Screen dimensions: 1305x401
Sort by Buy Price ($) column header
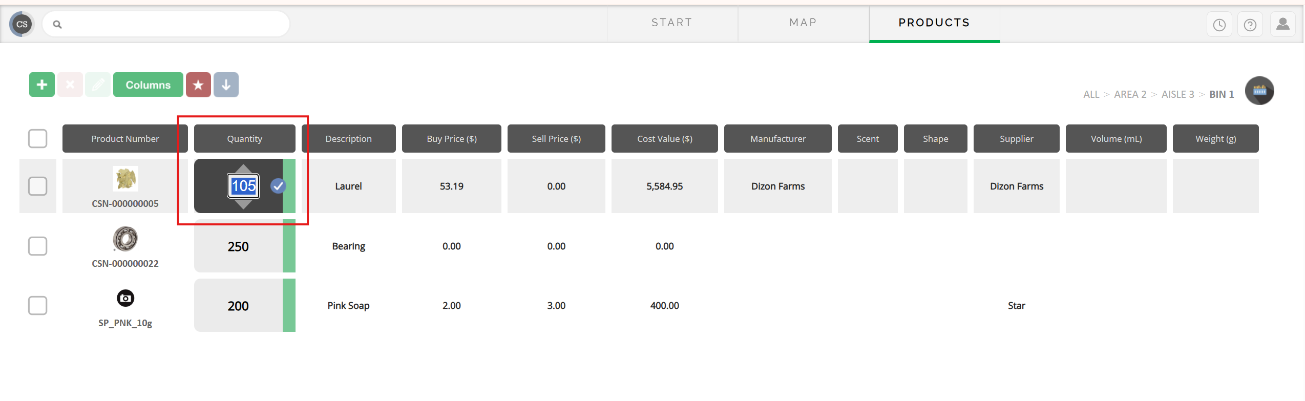point(452,139)
